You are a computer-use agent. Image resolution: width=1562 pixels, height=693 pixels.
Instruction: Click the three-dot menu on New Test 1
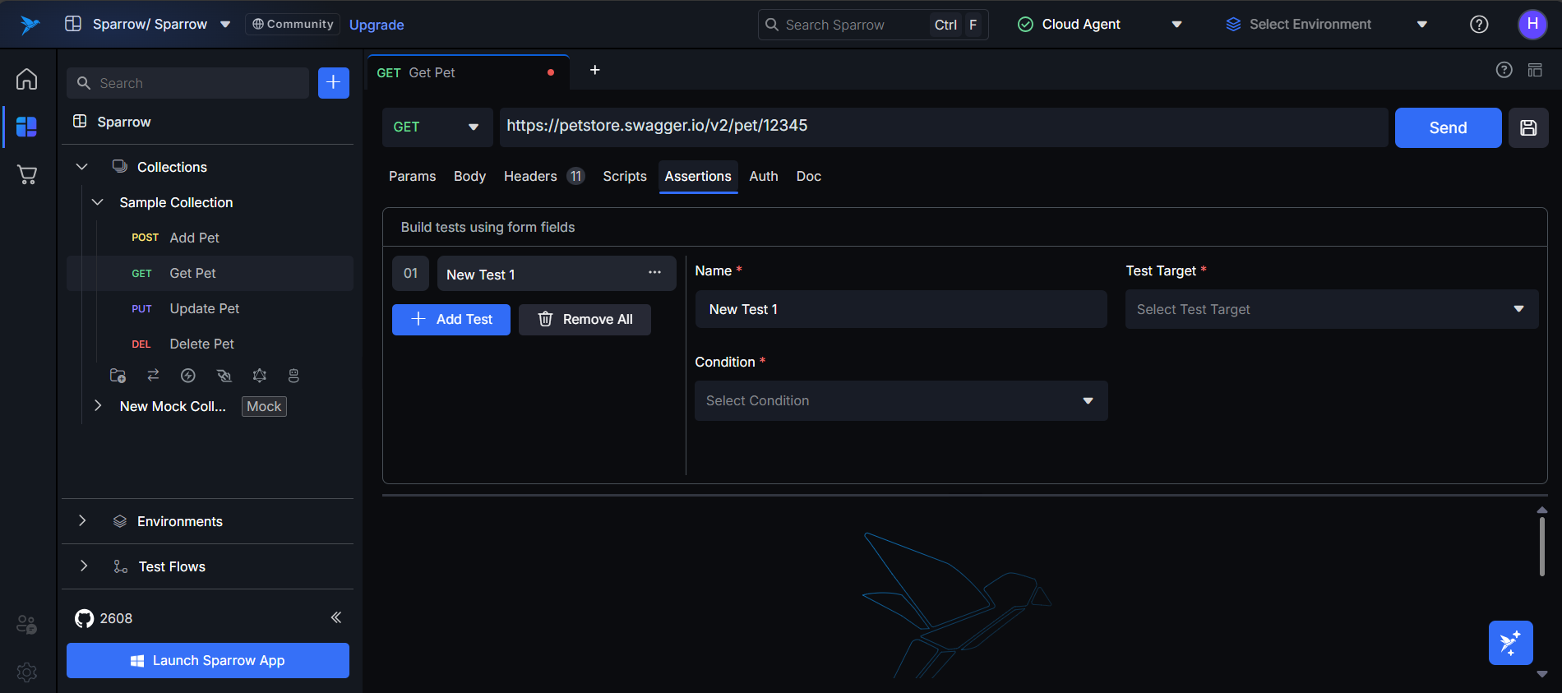tap(654, 273)
